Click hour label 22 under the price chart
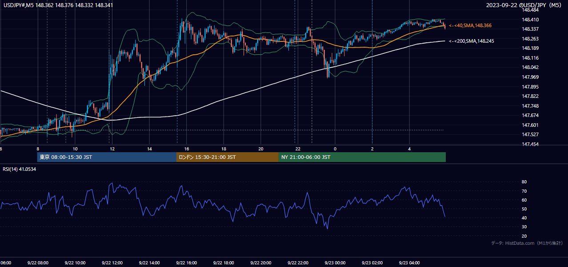Screen dimensions: 568x267 tap(298, 149)
